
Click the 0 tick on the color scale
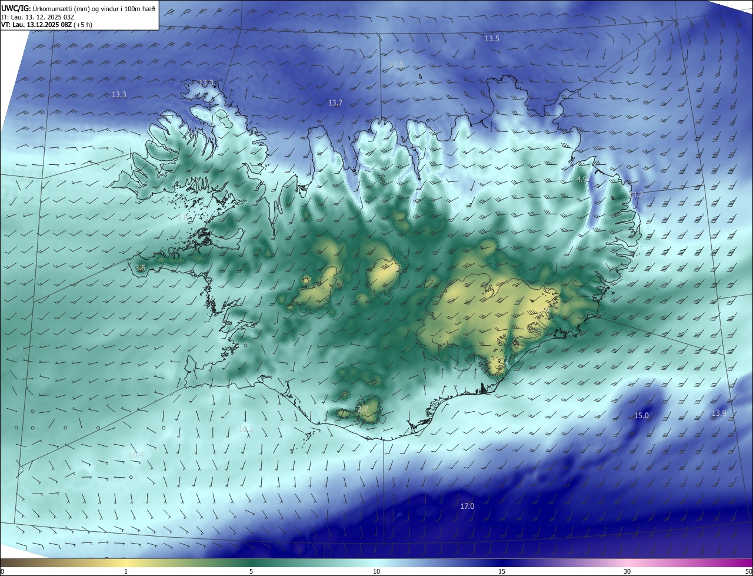pos(2,572)
